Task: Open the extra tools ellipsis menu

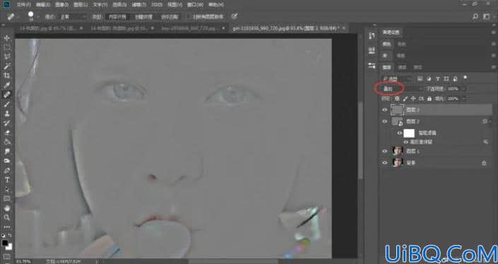Action: (x=7, y=227)
